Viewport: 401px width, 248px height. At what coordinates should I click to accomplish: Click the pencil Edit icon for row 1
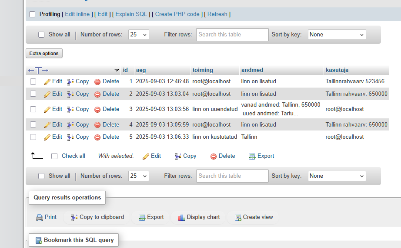47,82
